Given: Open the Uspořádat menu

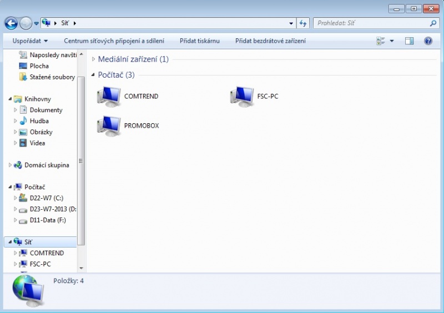Looking at the screenshot, I should click(x=30, y=41).
